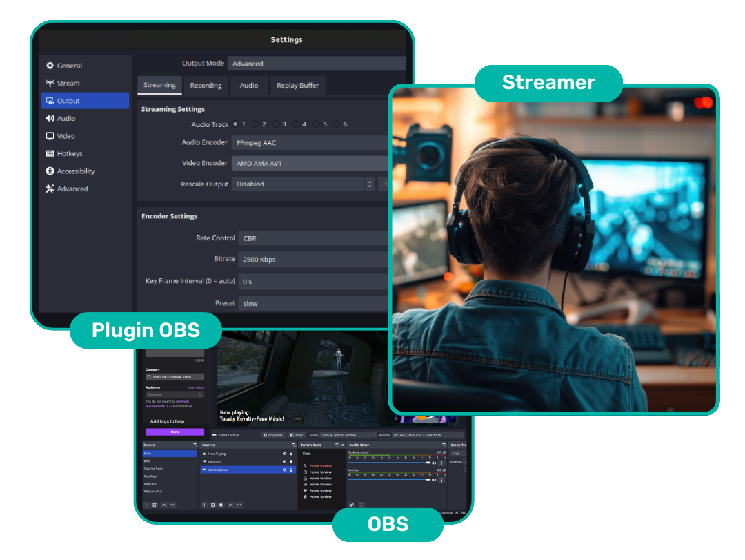Select Audio Track 4 radio button
Image resolution: width=745 pixels, height=560 pixels.
pyautogui.click(x=296, y=124)
